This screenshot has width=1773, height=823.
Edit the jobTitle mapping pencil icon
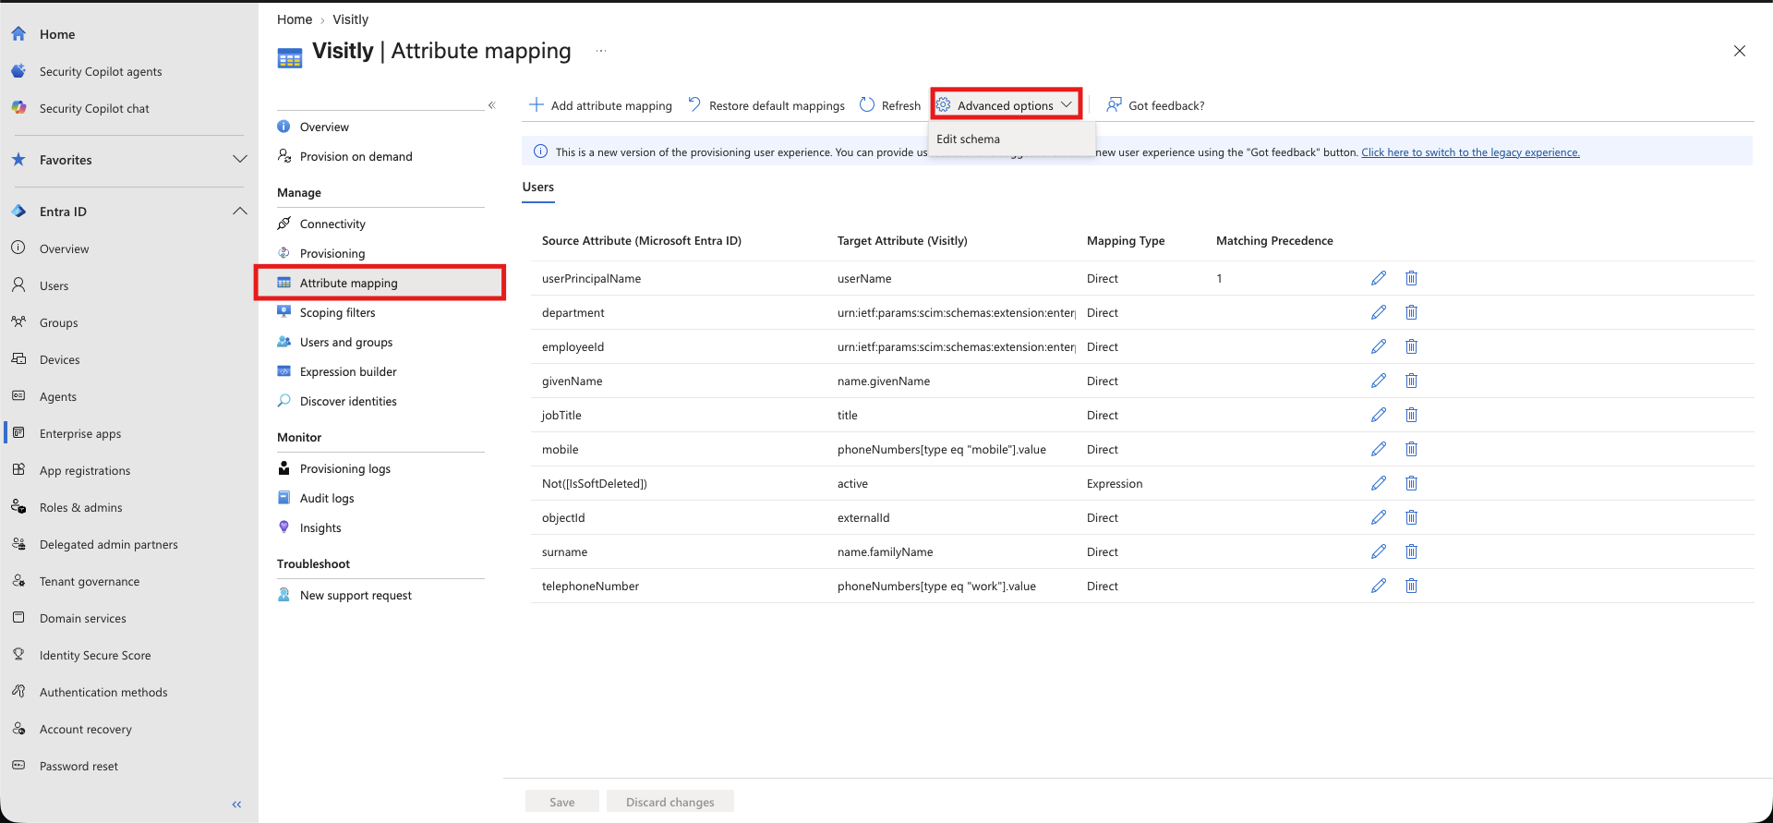tap(1379, 415)
